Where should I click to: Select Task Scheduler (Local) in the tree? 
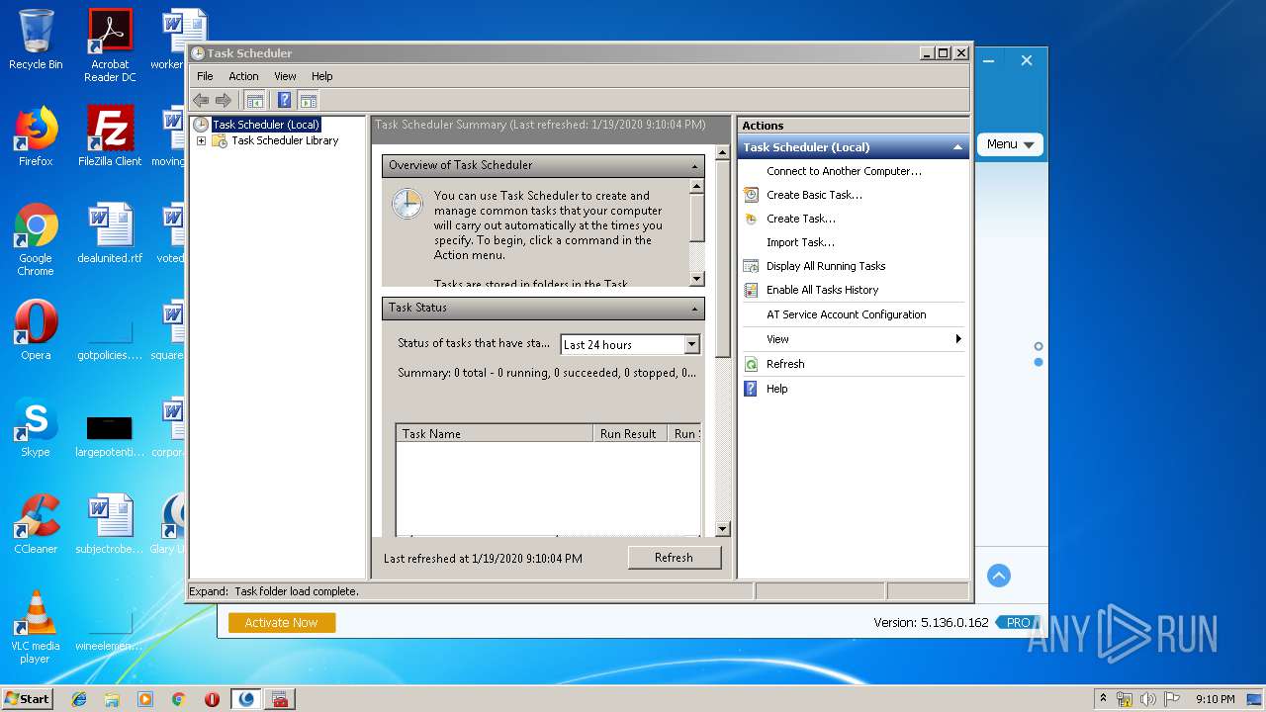[x=266, y=125]
